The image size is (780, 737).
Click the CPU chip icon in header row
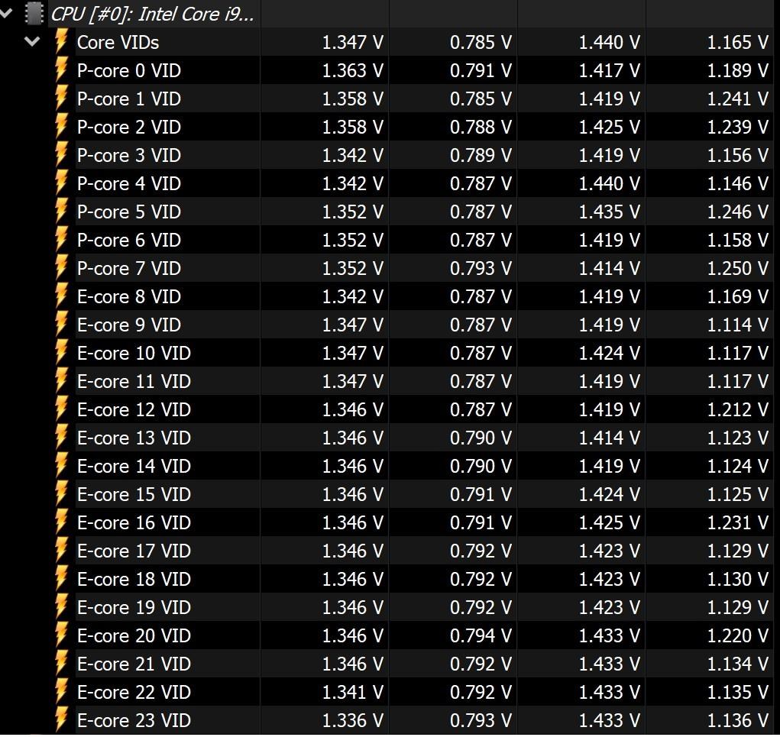tap(34, 13)
